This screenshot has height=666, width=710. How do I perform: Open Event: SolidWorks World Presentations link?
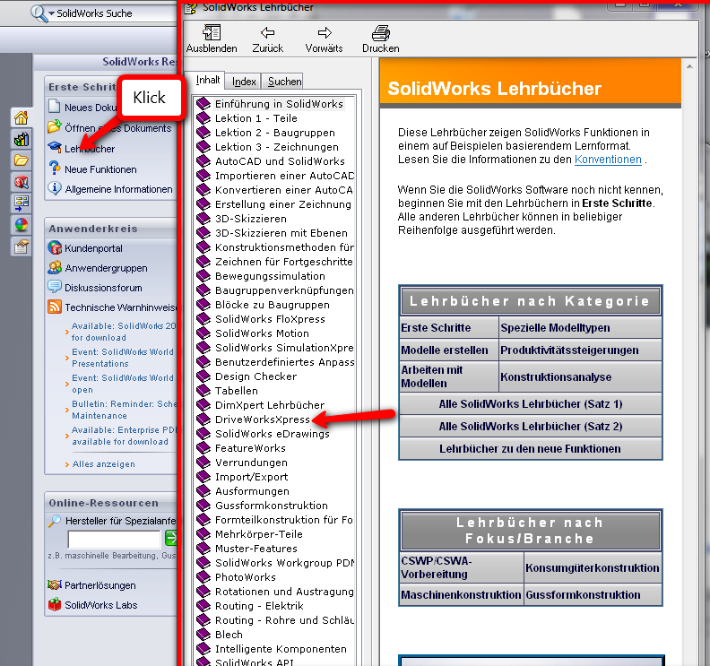(x=123, y=358)
